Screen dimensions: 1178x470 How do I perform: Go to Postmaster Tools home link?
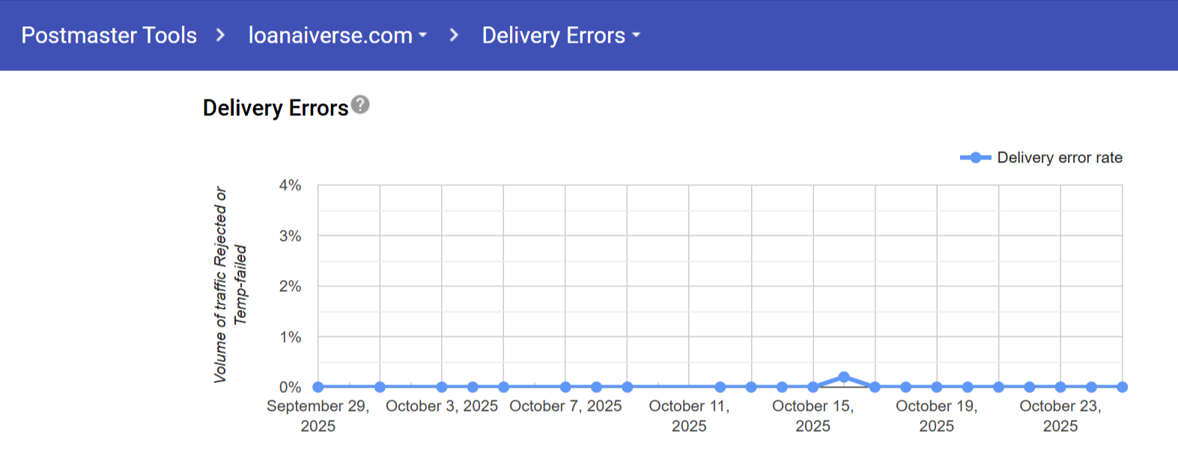pos(109,35)
